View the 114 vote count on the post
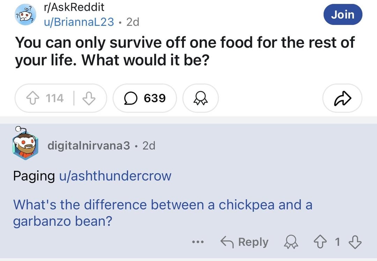This screenshot has width=377, height=261. tap(55, 98)
